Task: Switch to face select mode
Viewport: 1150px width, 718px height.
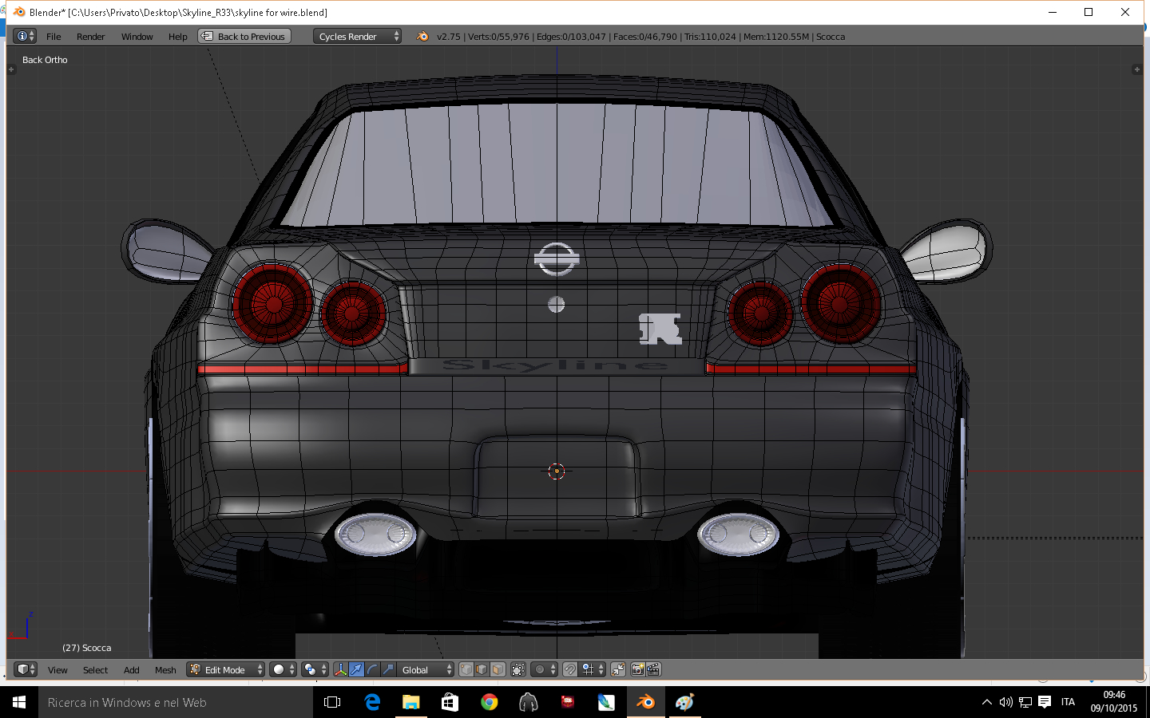Action: [498, 669]
